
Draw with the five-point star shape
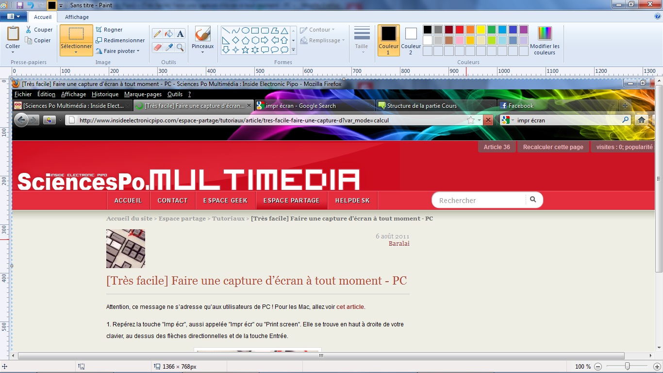pos(245,50)
